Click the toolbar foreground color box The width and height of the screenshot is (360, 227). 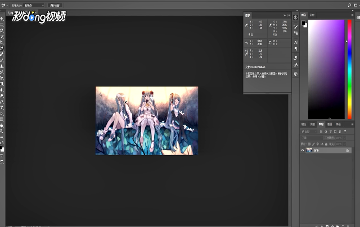[1, 147]
